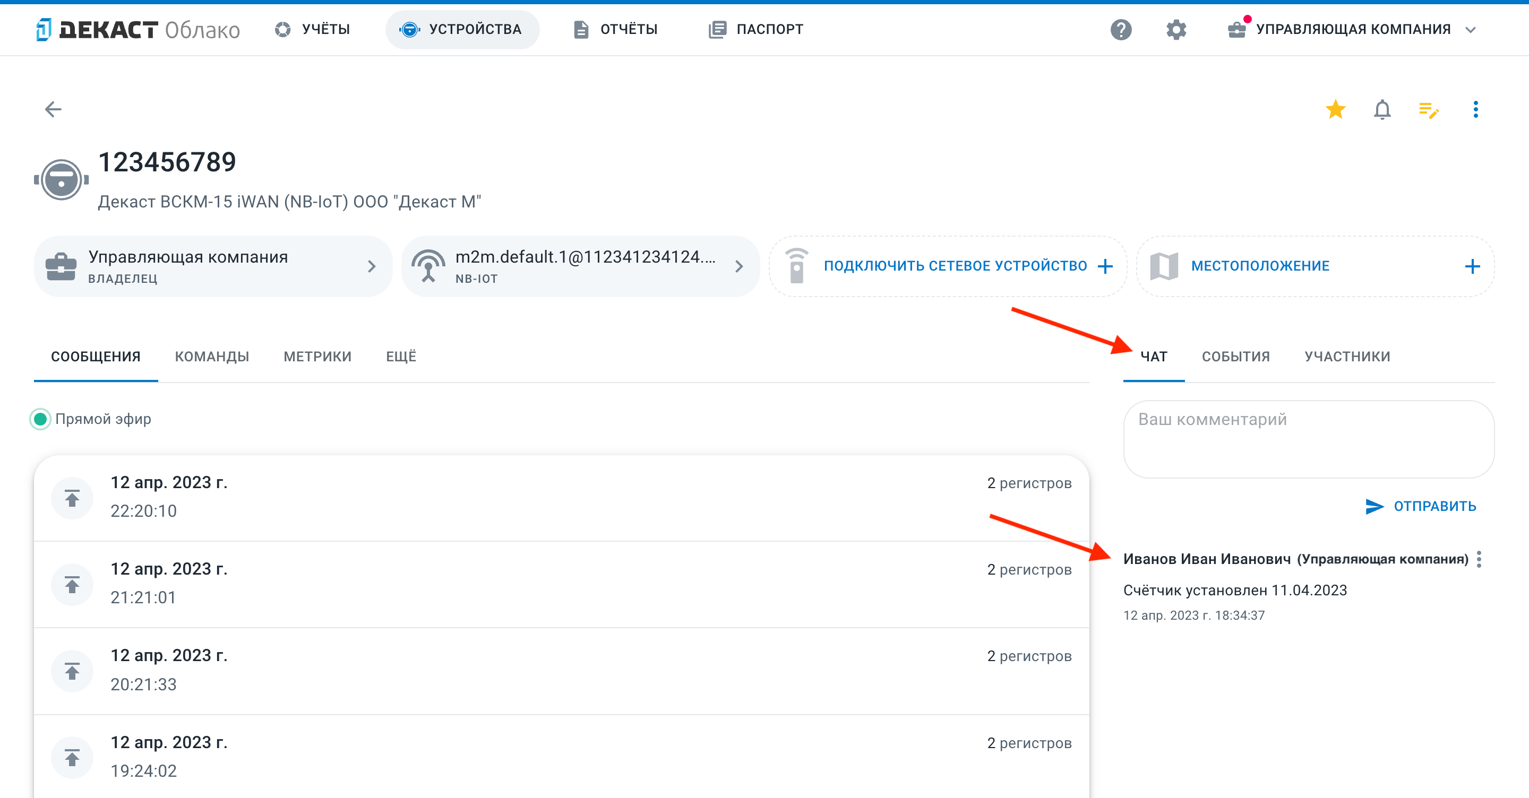The width and height of the screenshot is (1529, 798).
Task: Click the briefcase owner icon
Action: (x=61, y=266)
